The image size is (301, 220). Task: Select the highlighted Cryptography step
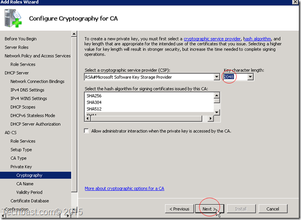(x=35, y=175)
